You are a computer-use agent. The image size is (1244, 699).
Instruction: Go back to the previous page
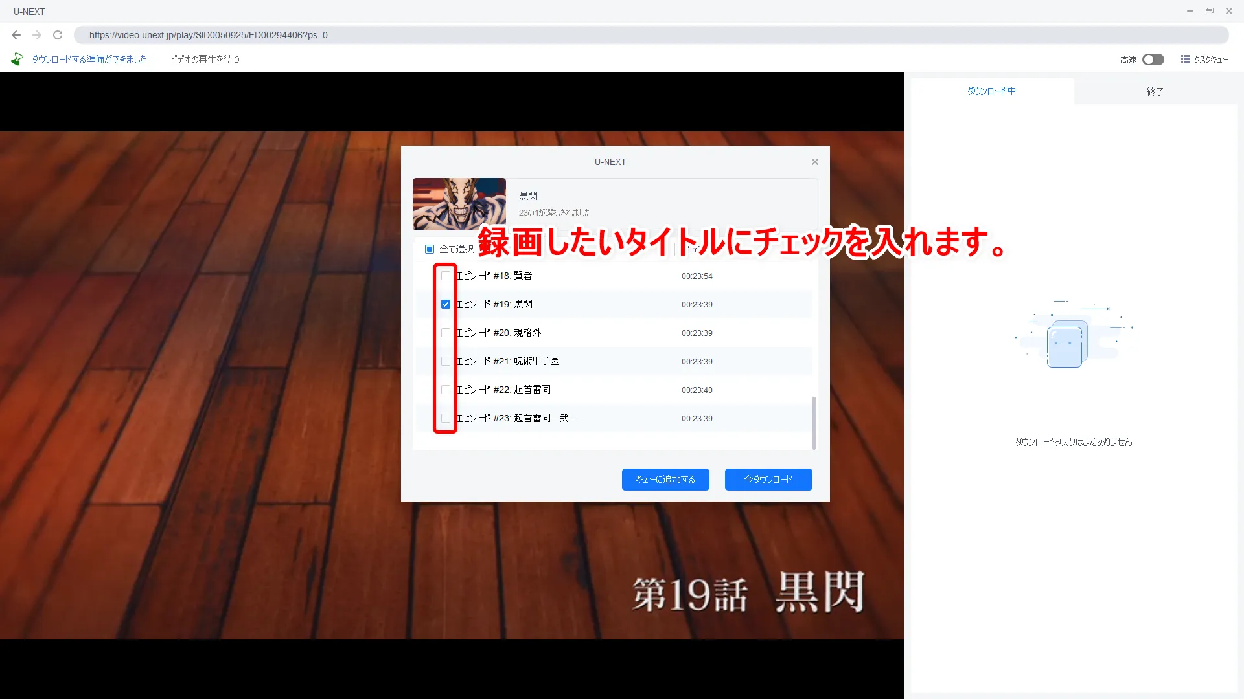pyautogui.click(x=16, y=35)
